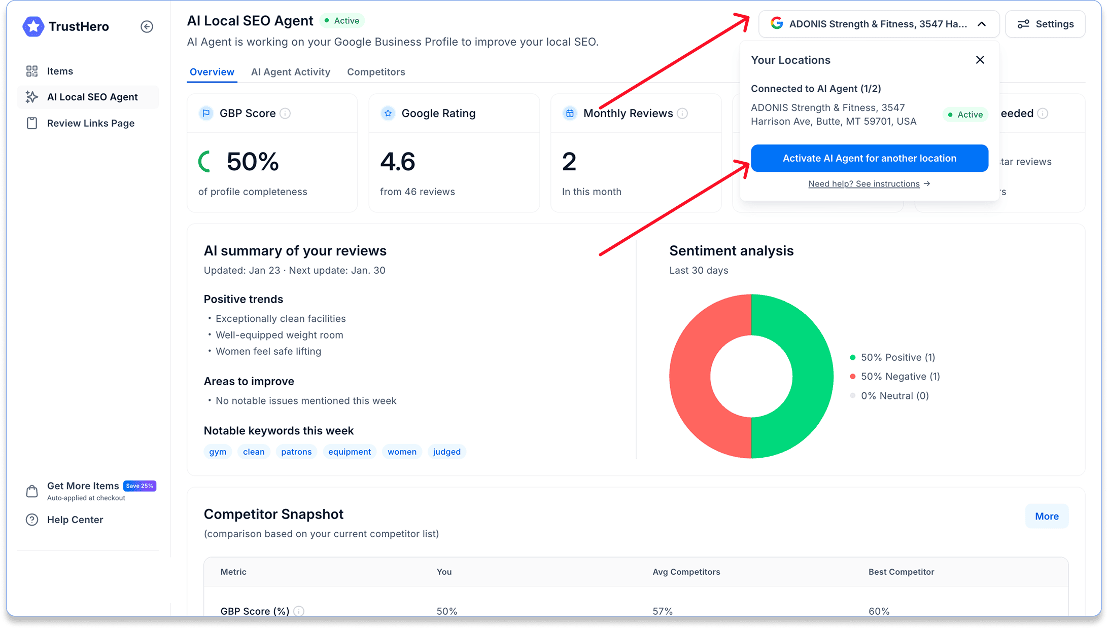
Task: Click info icon beside GBP Score (%) row
Action: click(299, 611)
